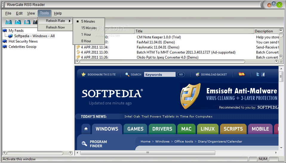Viewport: 286px width, 163px height.
Task: Open the View menu
Action: click(x=31, y=13)
